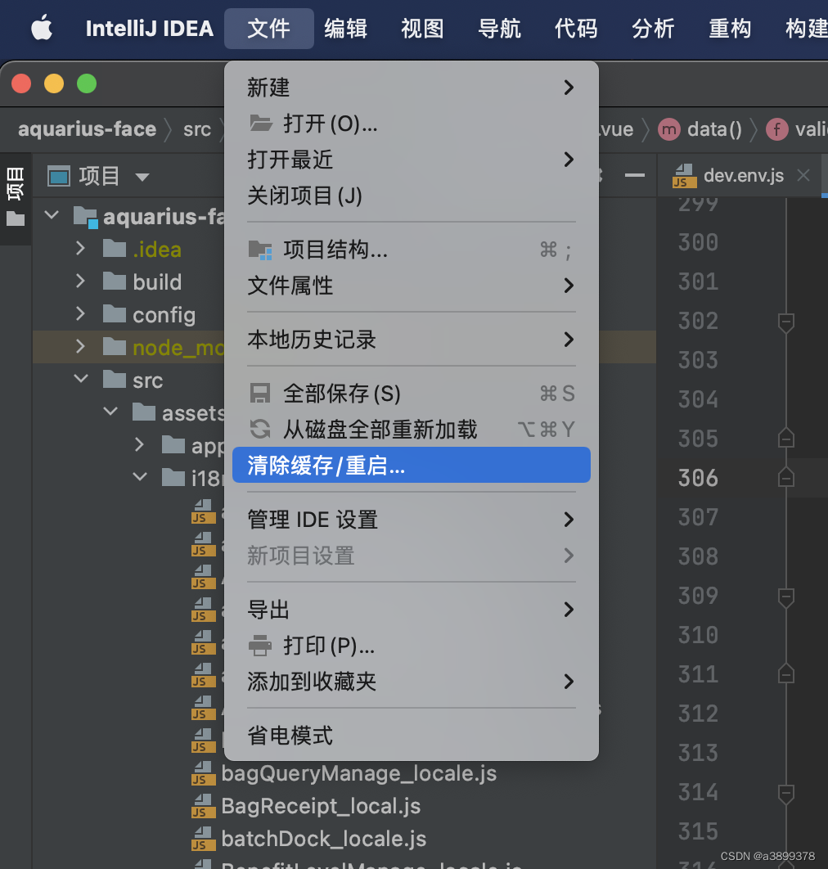Click the 项目结构 icon in the file menu
The height and width of the screenshot is (869, 828).
(259, 250)
